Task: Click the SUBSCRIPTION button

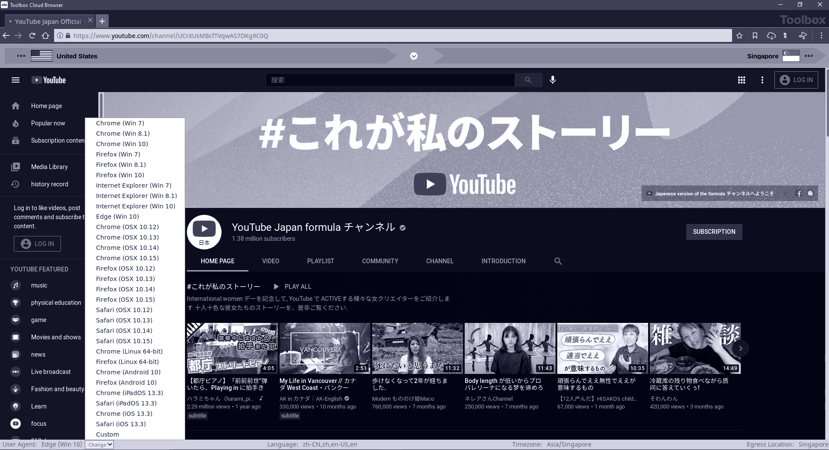Action: pyautogui.click(x=714, y=232)
